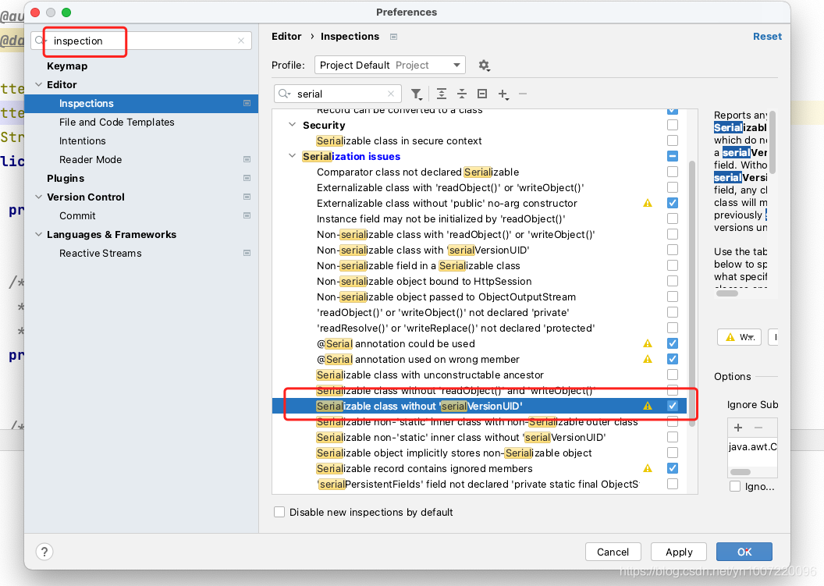The image size is (824, 586).
Task: Click the filter inspections funnel icon
Action: click(x=416, y=94)
